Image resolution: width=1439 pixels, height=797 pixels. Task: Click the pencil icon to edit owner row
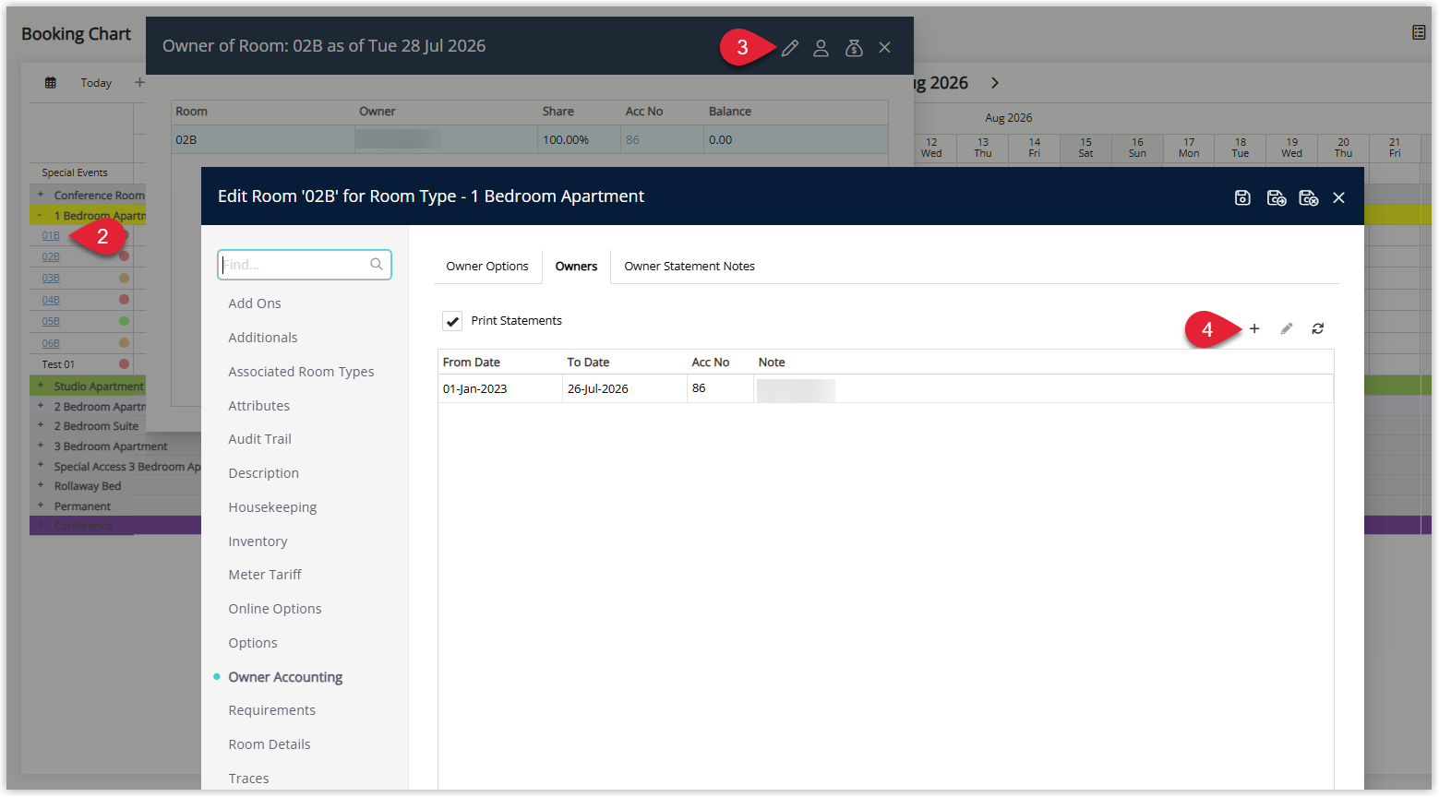coord(1287,328)
